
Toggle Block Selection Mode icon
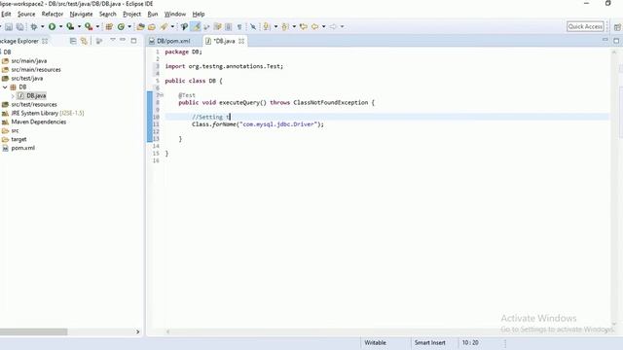click(229, 26)
